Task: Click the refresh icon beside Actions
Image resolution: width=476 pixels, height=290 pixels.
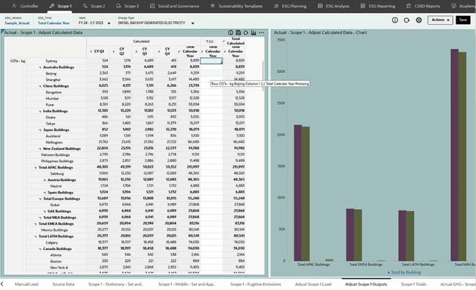Action: 407,20
